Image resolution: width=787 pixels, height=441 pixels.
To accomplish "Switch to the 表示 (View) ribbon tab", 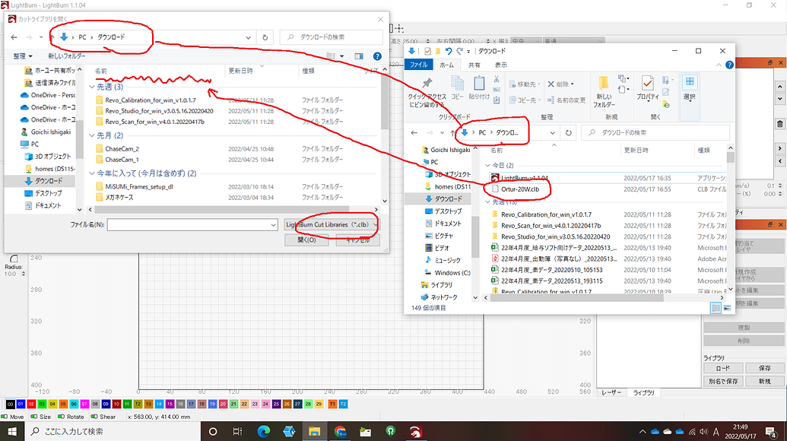I will click(503, 65).
